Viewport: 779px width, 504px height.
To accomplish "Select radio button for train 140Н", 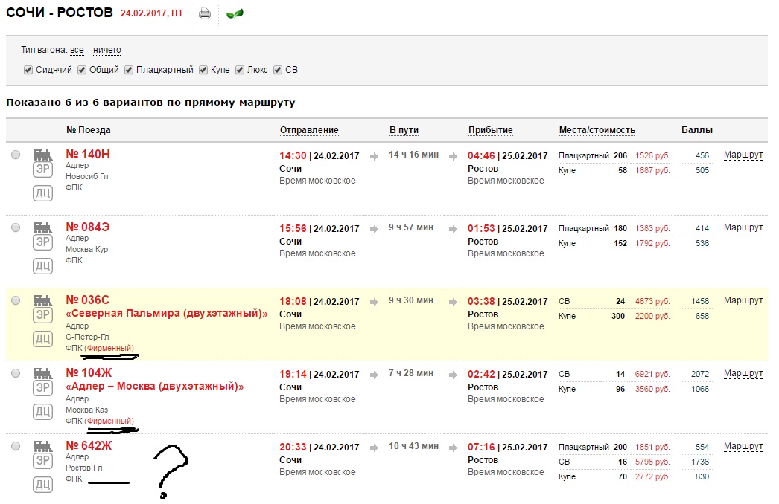I will [16, 155].
